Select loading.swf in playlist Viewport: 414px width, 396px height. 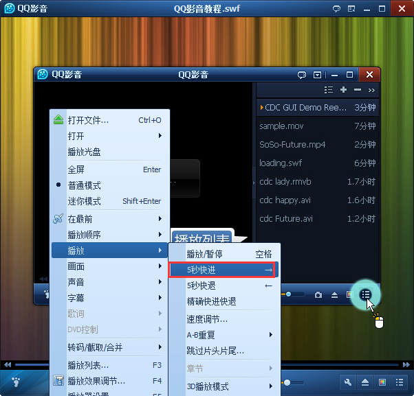coord(318,163)
